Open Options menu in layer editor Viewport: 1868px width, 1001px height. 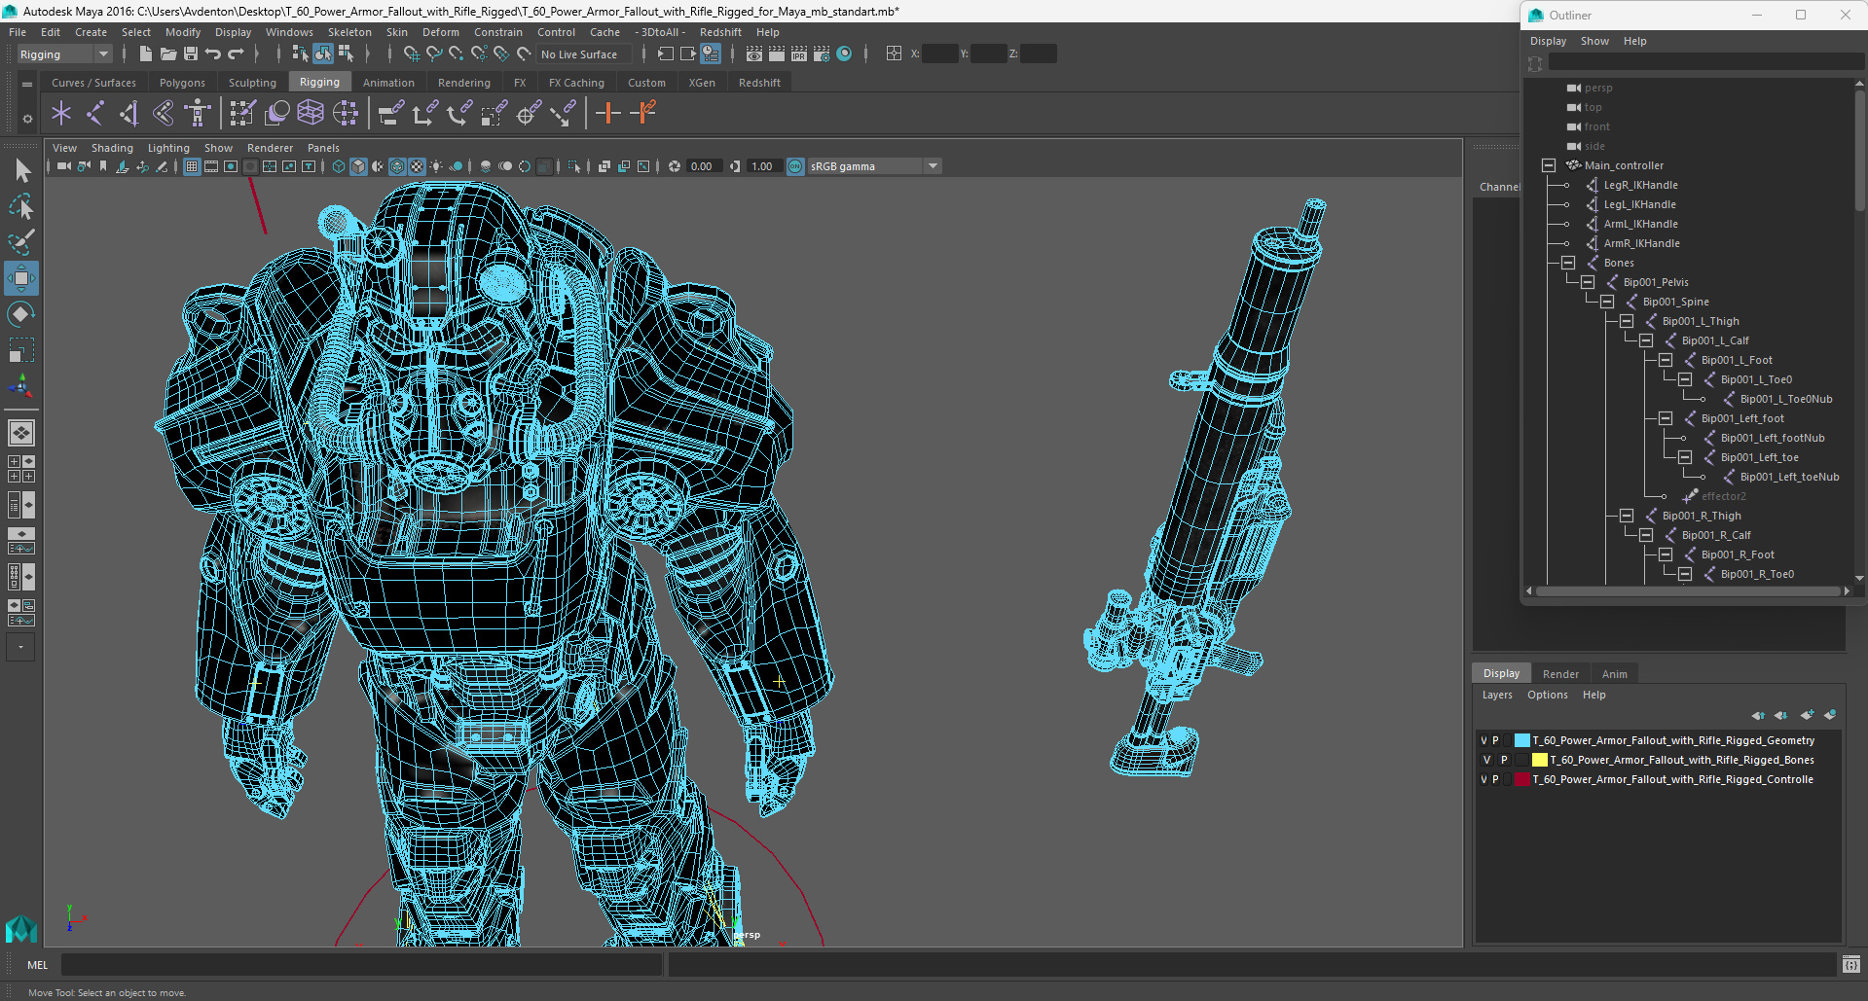[1547, 695]
